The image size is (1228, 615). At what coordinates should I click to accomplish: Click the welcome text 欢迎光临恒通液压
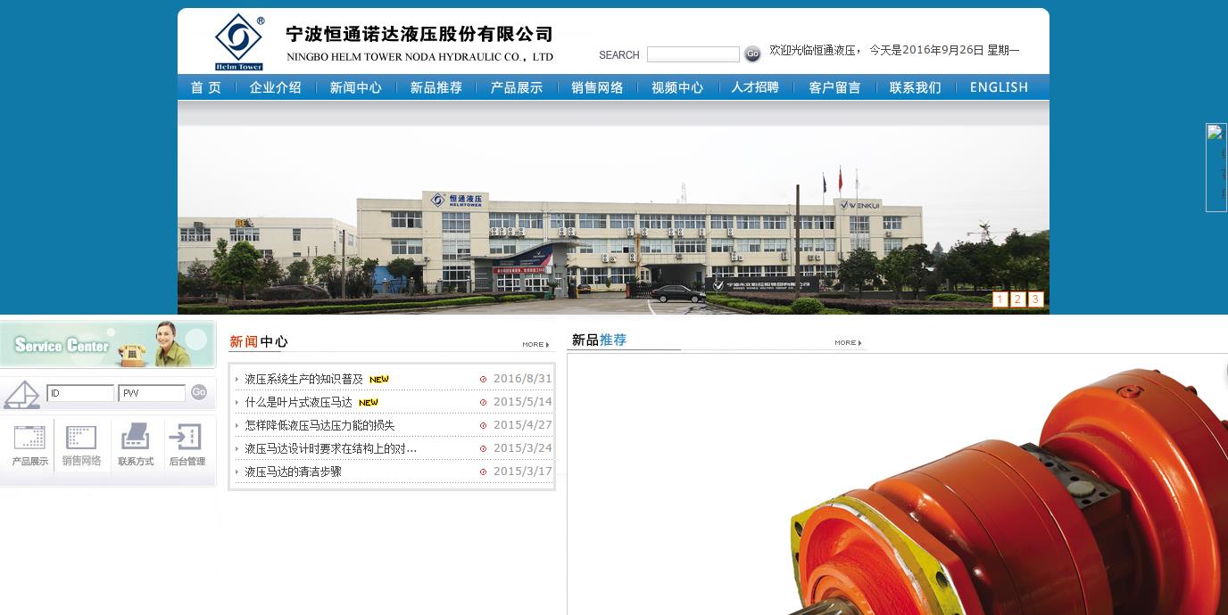point(812,51)
